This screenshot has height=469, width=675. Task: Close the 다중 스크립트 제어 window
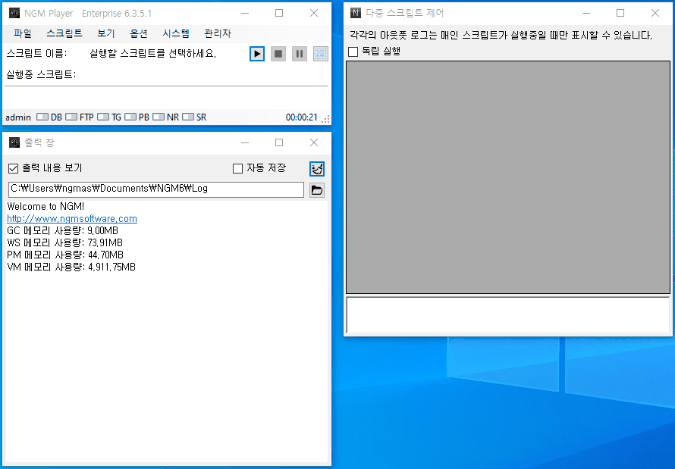coord(655,13)
